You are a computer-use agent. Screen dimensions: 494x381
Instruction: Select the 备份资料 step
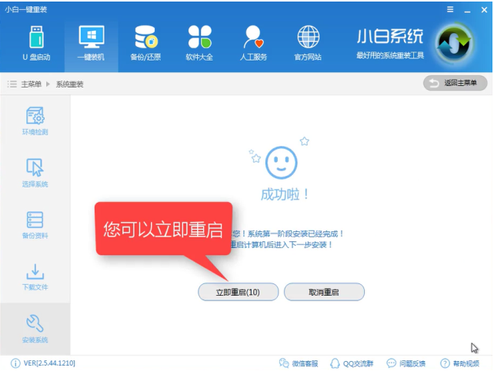(x=35, y=225)
